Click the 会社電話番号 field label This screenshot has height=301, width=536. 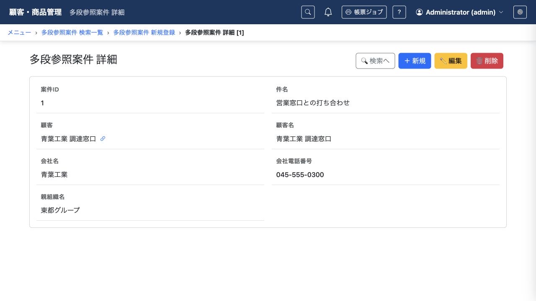pos(294,161)
